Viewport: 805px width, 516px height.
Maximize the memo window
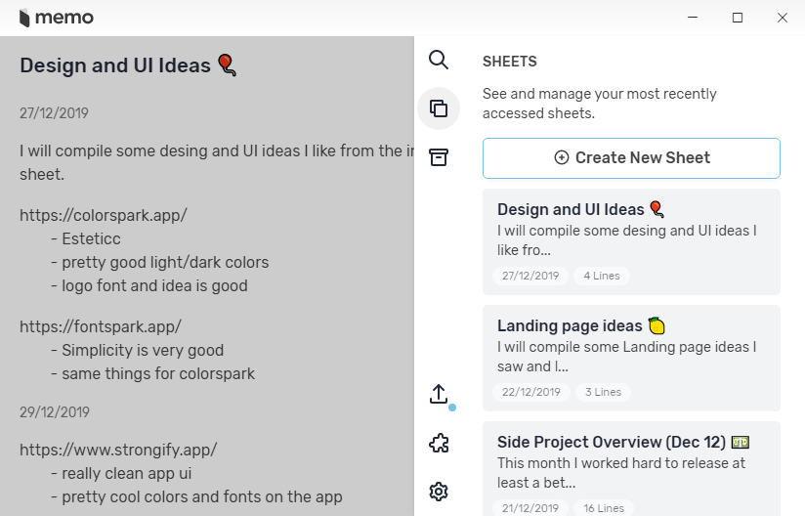[738, 18]
